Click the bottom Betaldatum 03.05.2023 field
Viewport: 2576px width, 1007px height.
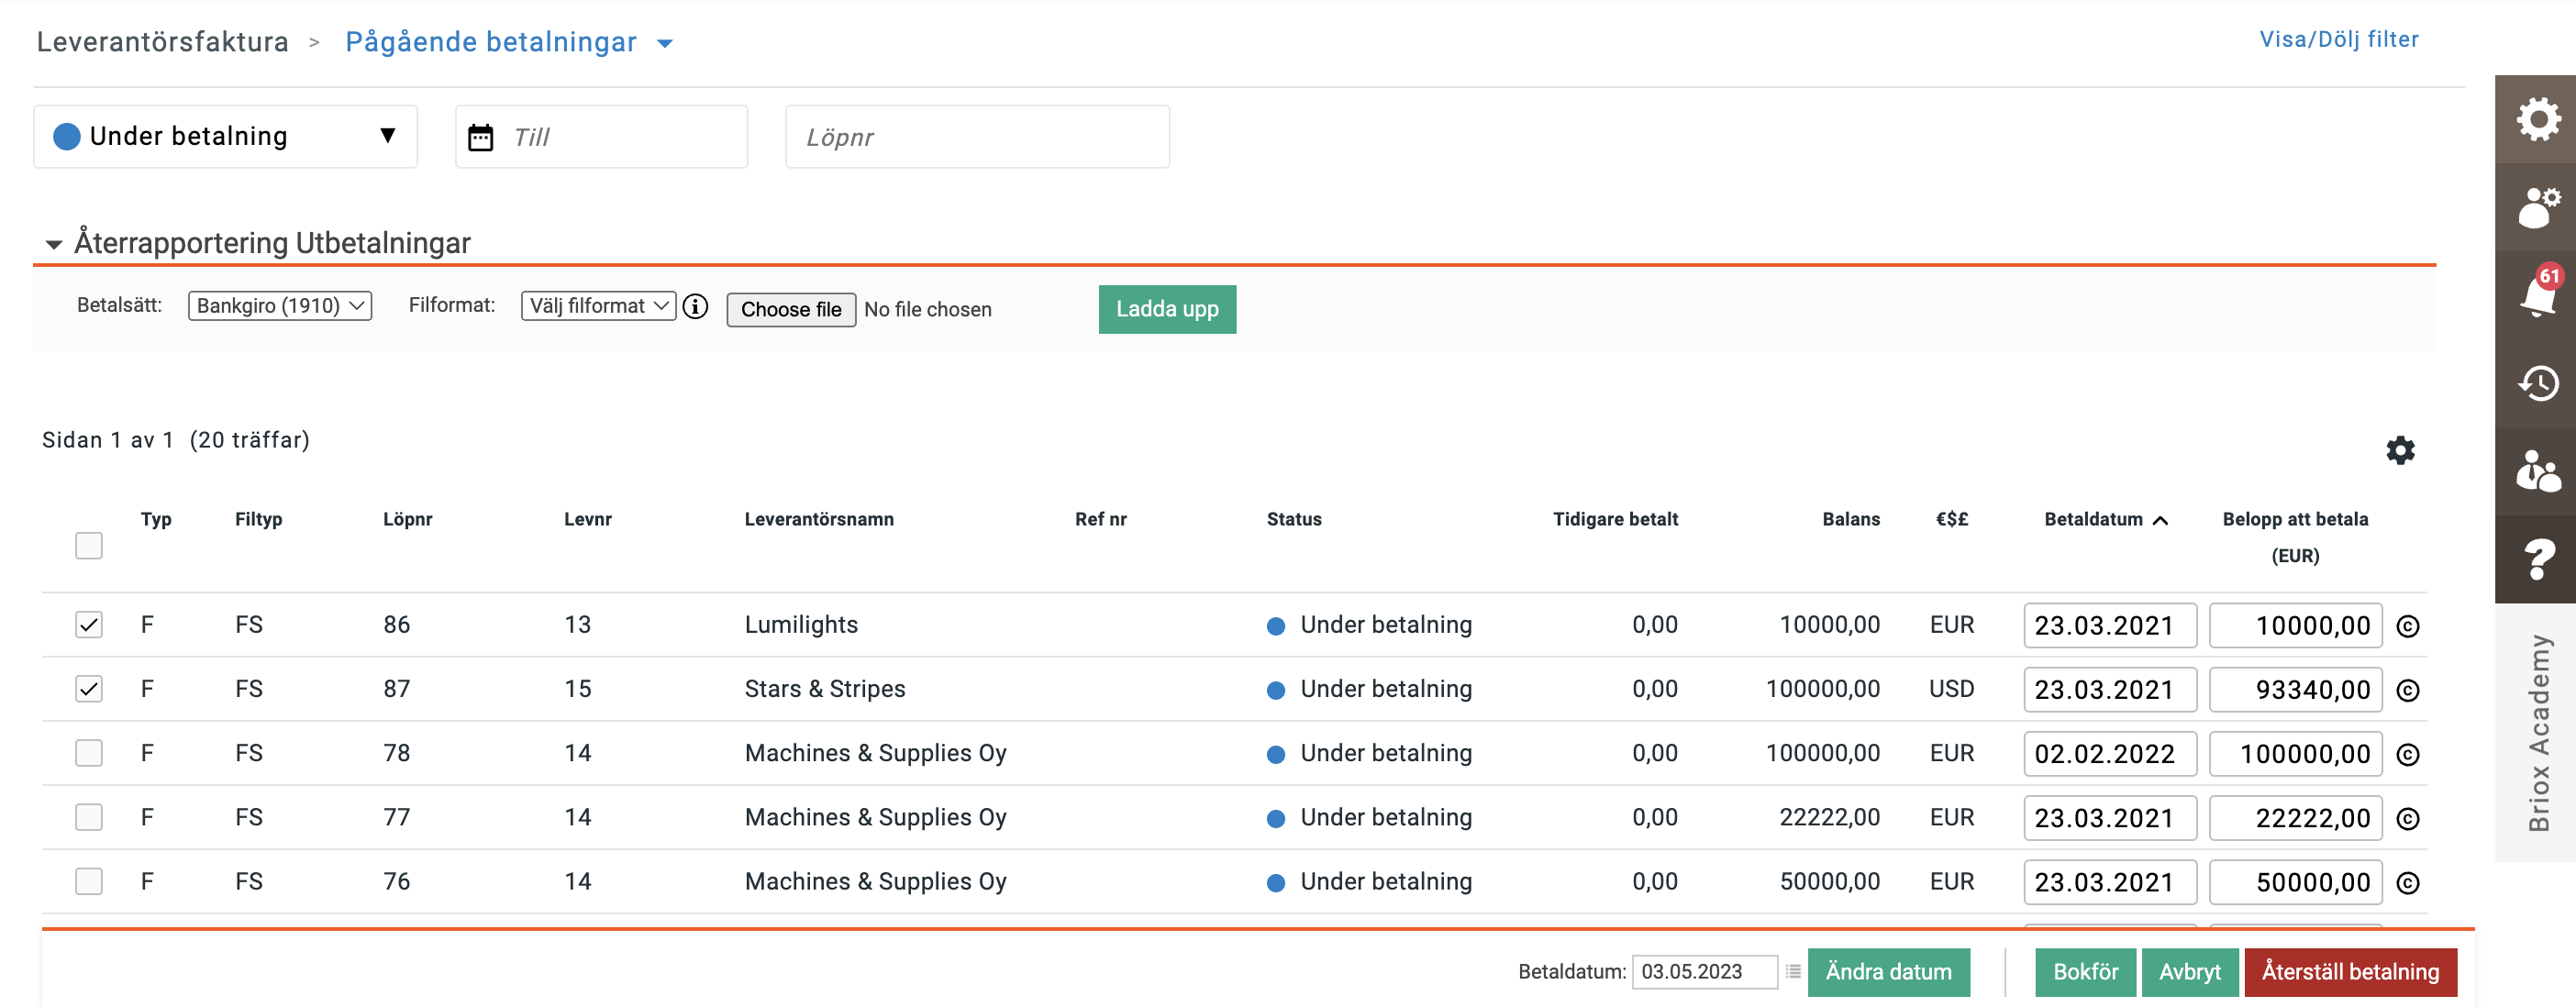click(x=1704, y=971)
